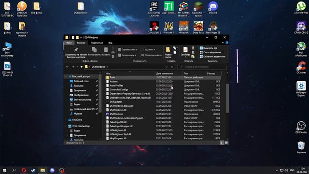Select Рабочий стол in the navigation pane
309x174 pixels.
[x=81, y=81]
